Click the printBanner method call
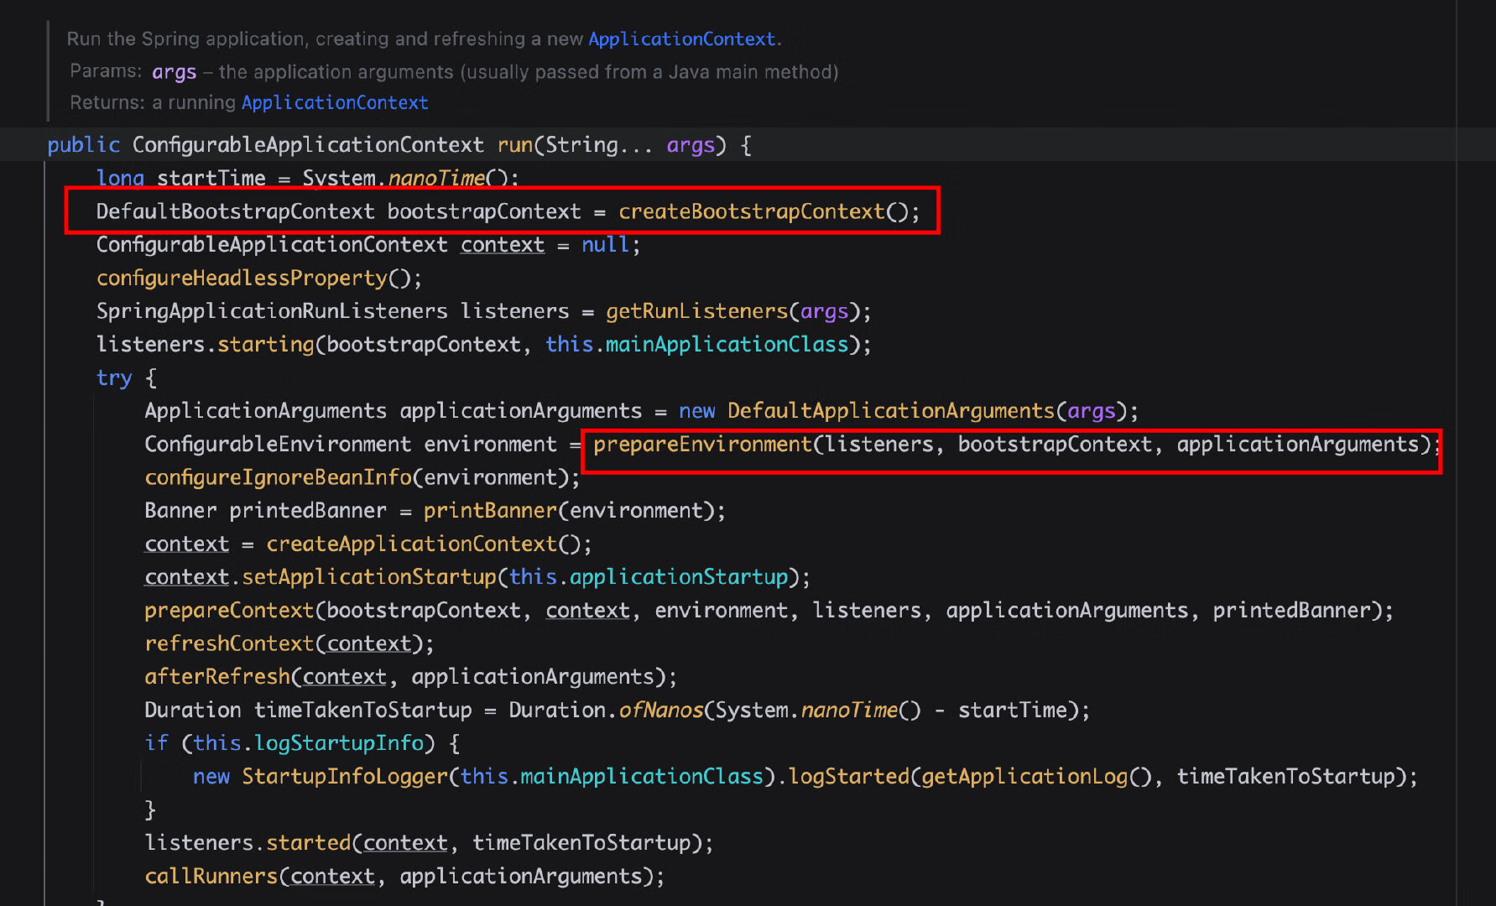Image resolution: width=1496 pixels, height=906 pixels. coord(490,511)
